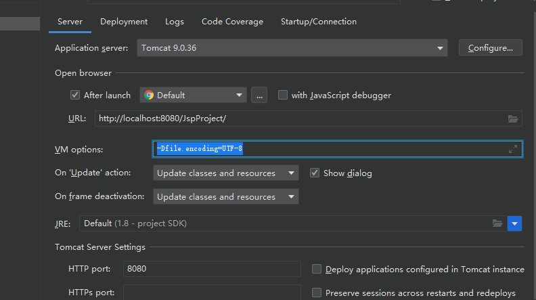Browse for JRE via folder icon
The image size is (536, 300).
point(497,223)
